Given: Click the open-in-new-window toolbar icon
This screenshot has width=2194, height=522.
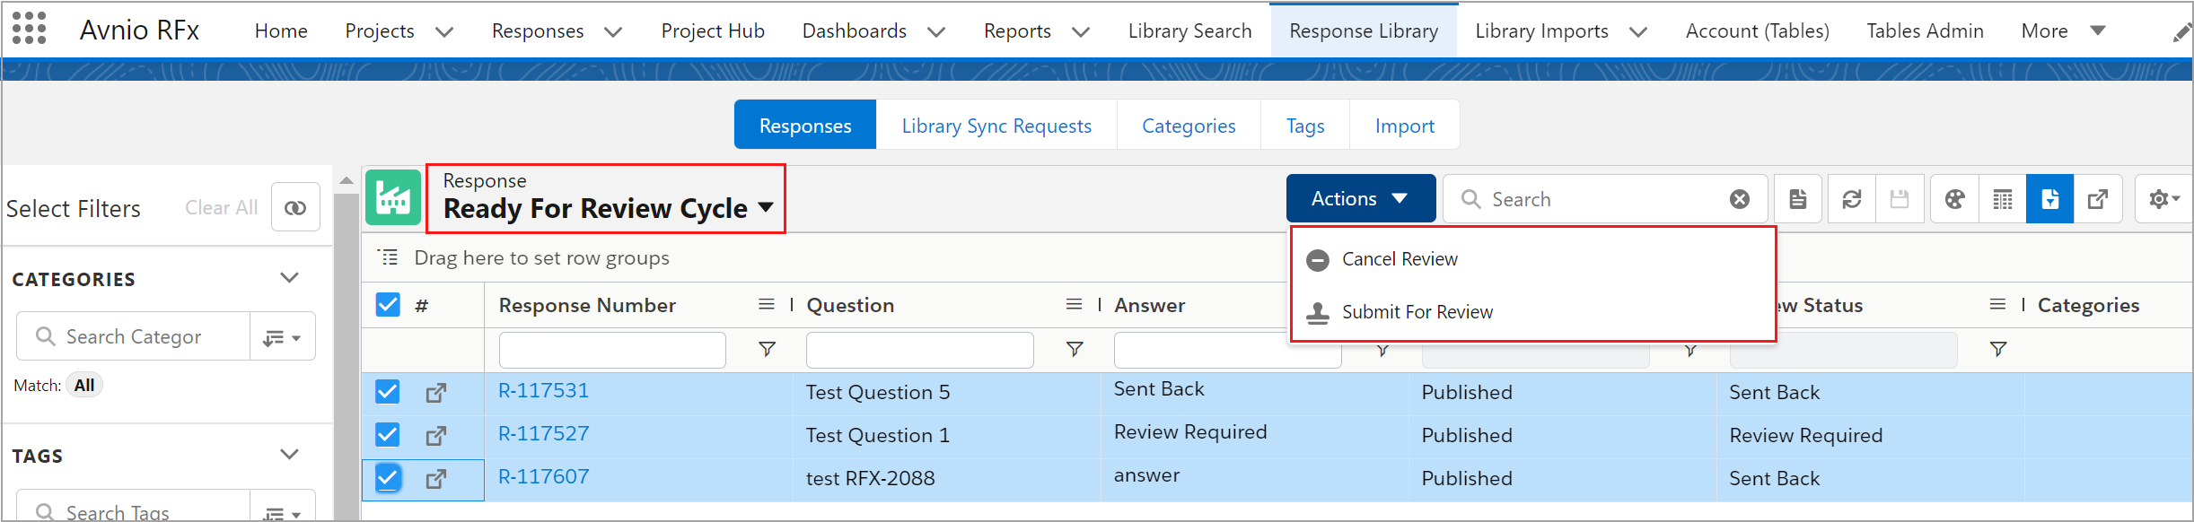Looking at the screenshot, I should (x=2098, y=199).
